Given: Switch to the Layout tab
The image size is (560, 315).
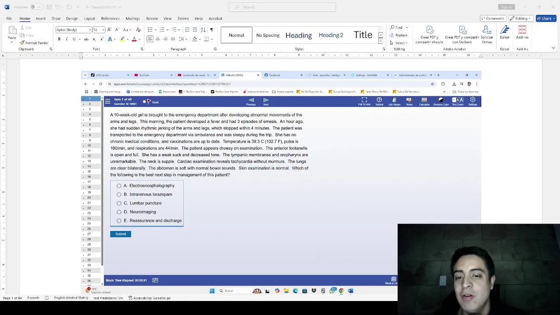Looking at the screenshot, I should coord(89,18).
